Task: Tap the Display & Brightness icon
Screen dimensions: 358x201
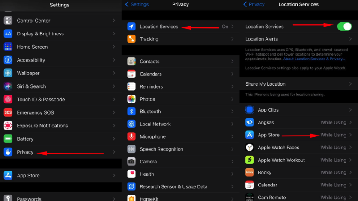Action: [x=8, y=34]
